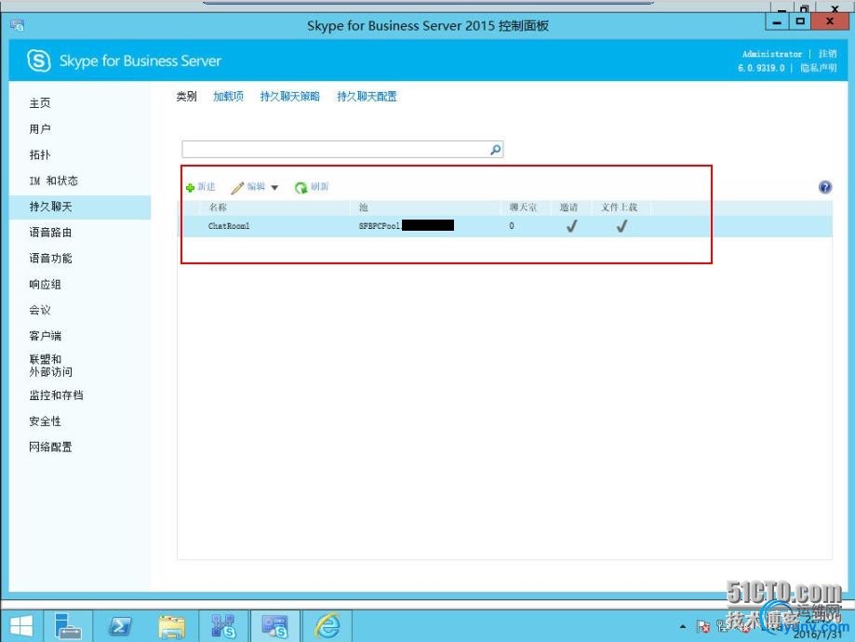Open the Action Center flag icon
This screenshot has width=855, height=642.
(x=702, y=626)
